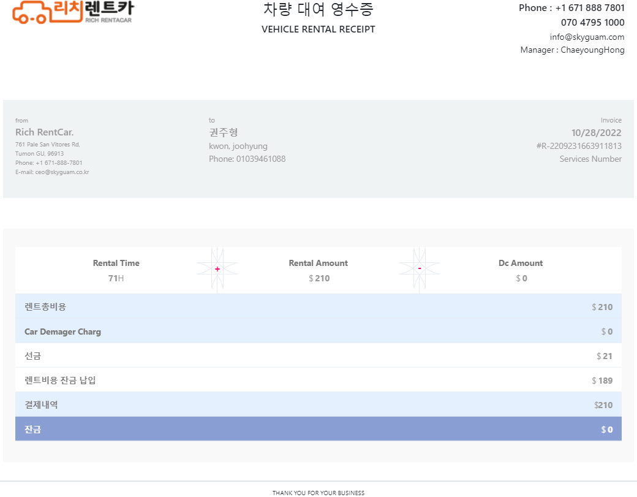Click the info@skyguam.com email address
Image resolution: width=637 pixels, height=497 pixels.
[587, 37]
